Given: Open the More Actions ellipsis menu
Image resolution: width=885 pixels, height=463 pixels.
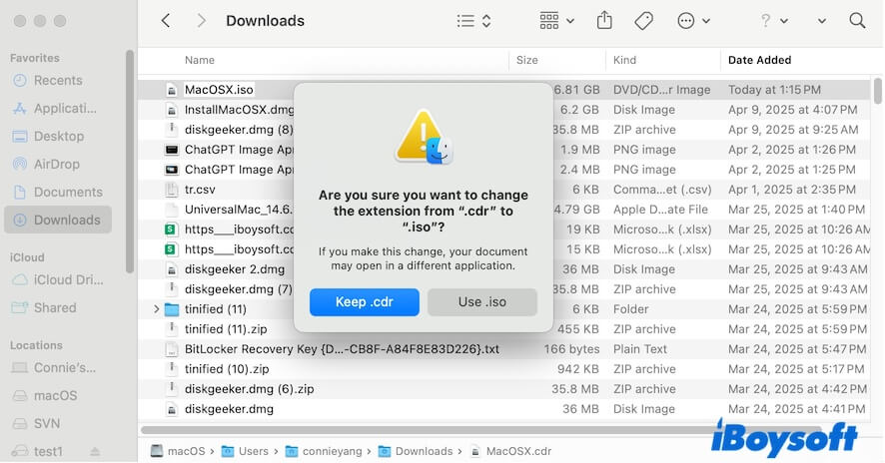Looking at the screenshot, I should click(x=693, y=21).
